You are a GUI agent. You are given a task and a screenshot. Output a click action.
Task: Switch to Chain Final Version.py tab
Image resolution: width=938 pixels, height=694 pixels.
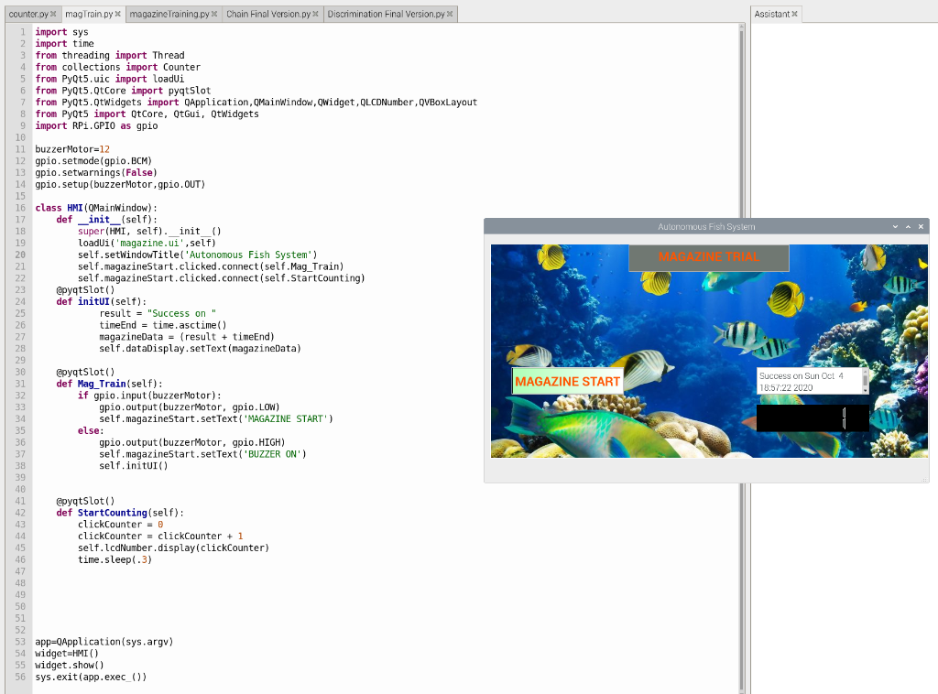268,14
